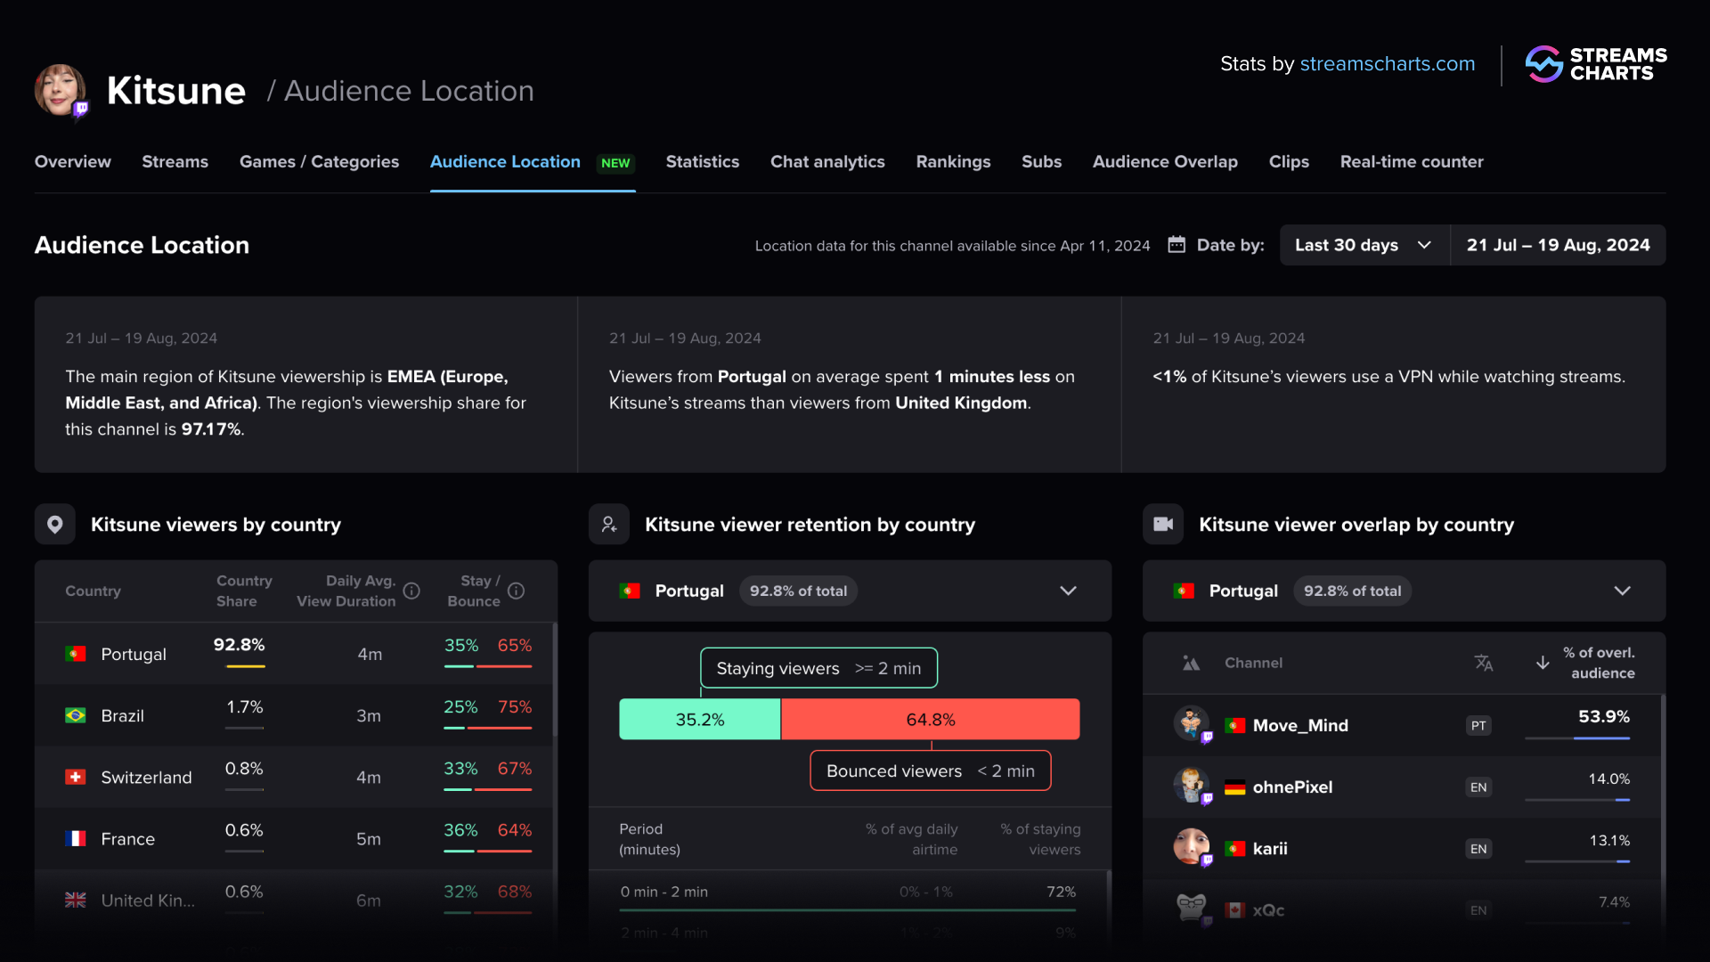Open the streamscharts.com link
The width and height of the screenshot is (1710, 962).
(x=1387, y=64)
